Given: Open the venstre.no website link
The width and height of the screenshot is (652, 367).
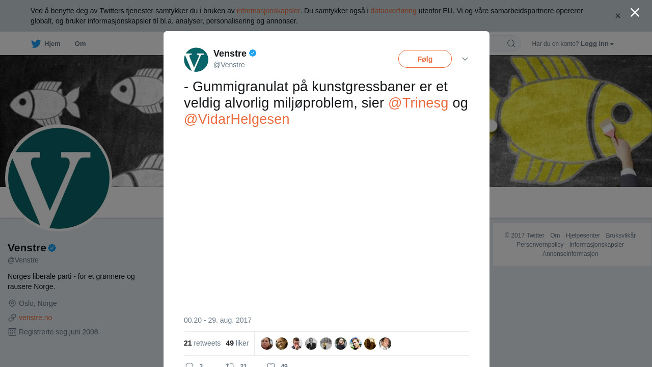Looking at the screenshot, I should tap(35, 318).
